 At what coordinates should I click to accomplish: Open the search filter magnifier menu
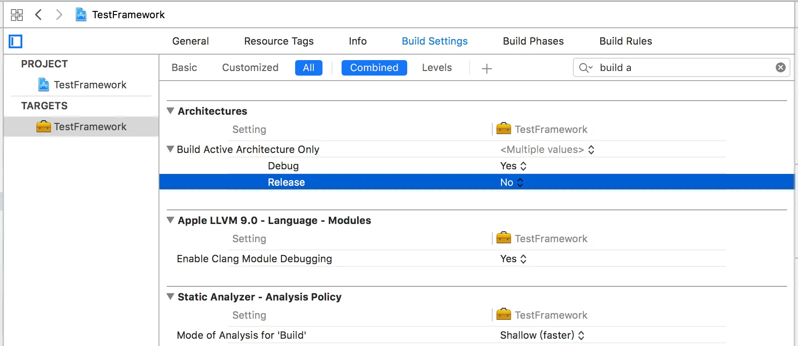point(585,68)
